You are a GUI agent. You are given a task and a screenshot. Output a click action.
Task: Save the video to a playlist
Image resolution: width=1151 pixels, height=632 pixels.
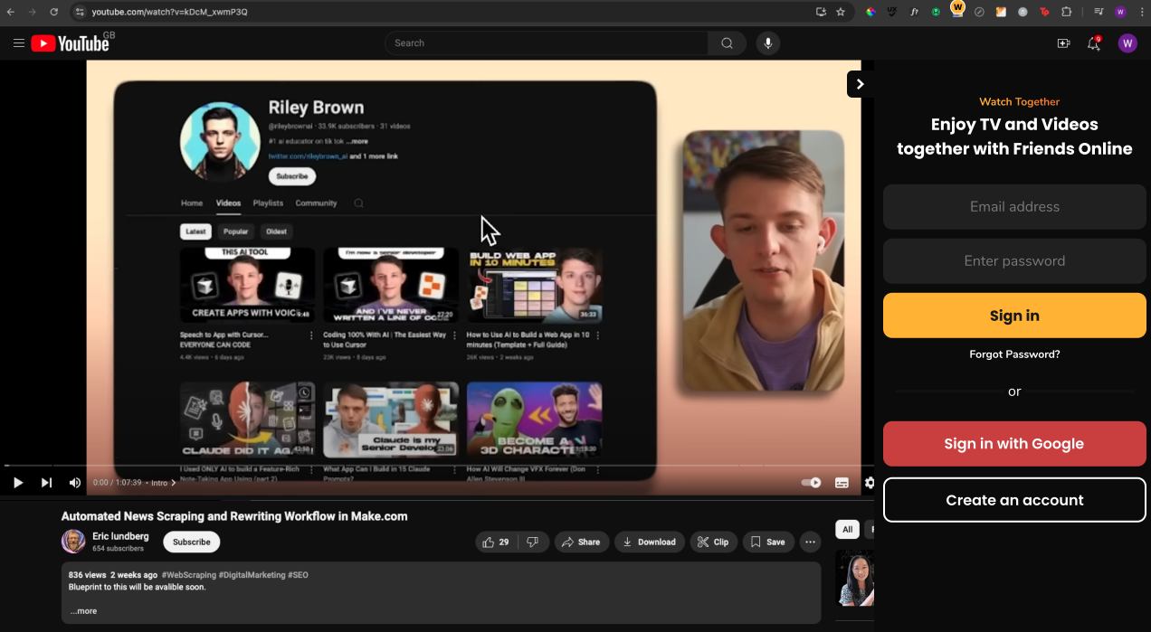click(768, 542)
